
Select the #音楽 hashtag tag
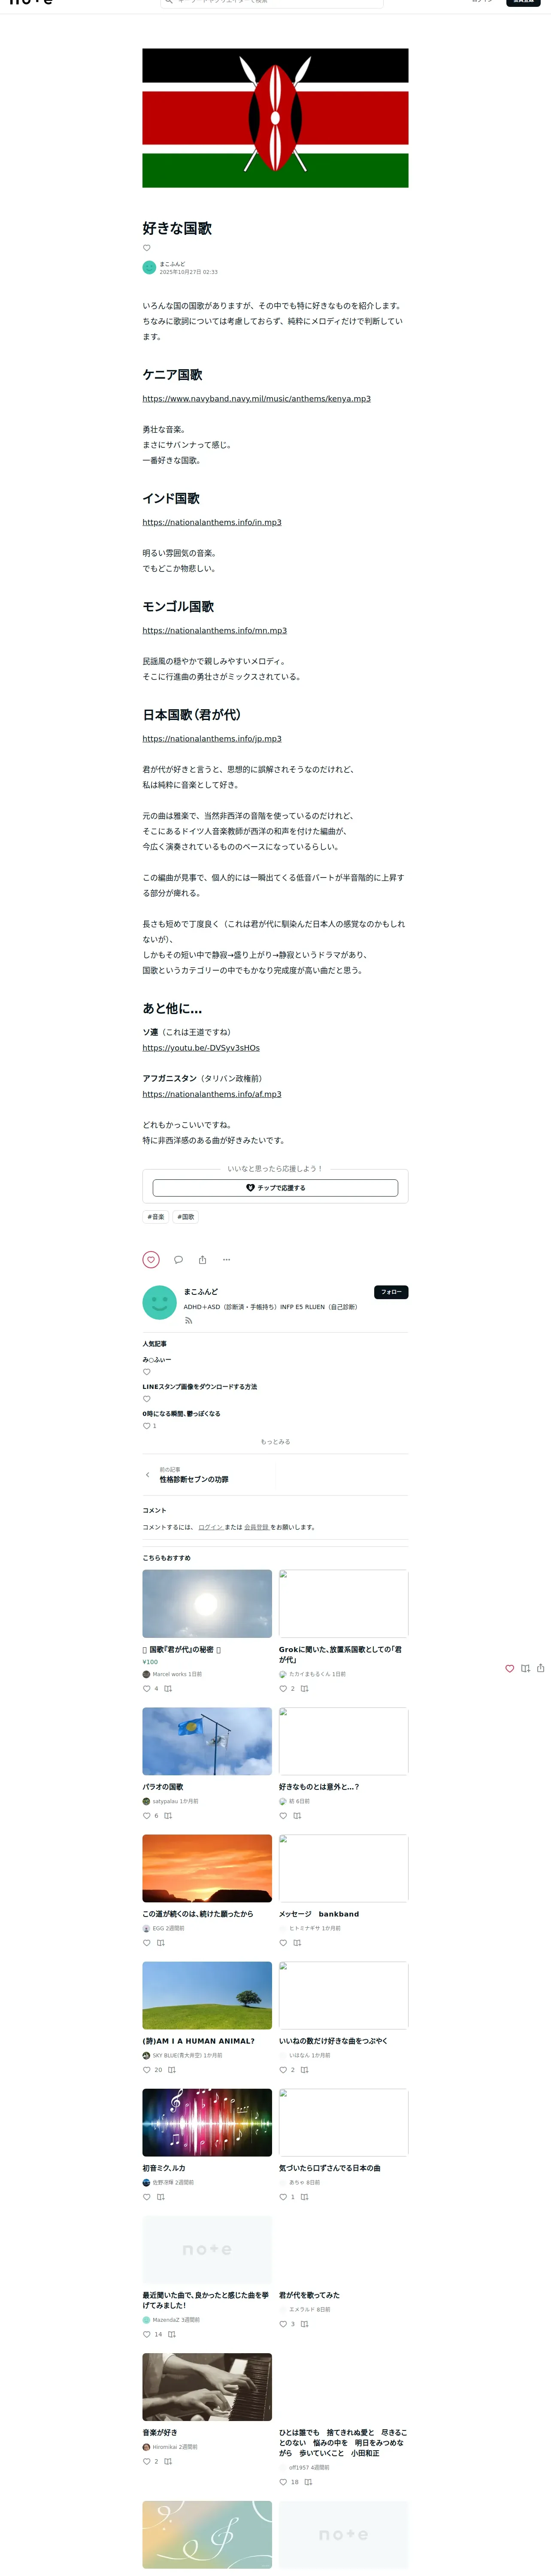(x=156, y=1217)
